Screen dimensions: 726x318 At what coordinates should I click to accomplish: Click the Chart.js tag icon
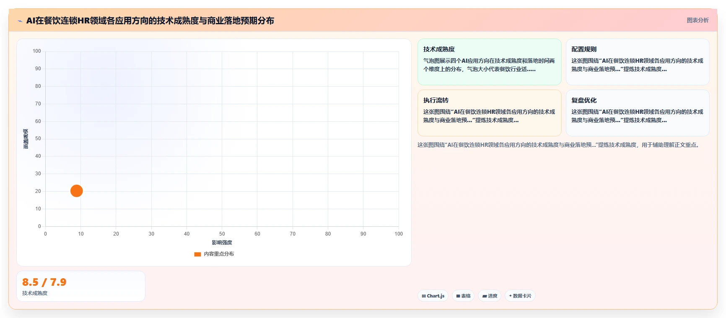point(424,296)
